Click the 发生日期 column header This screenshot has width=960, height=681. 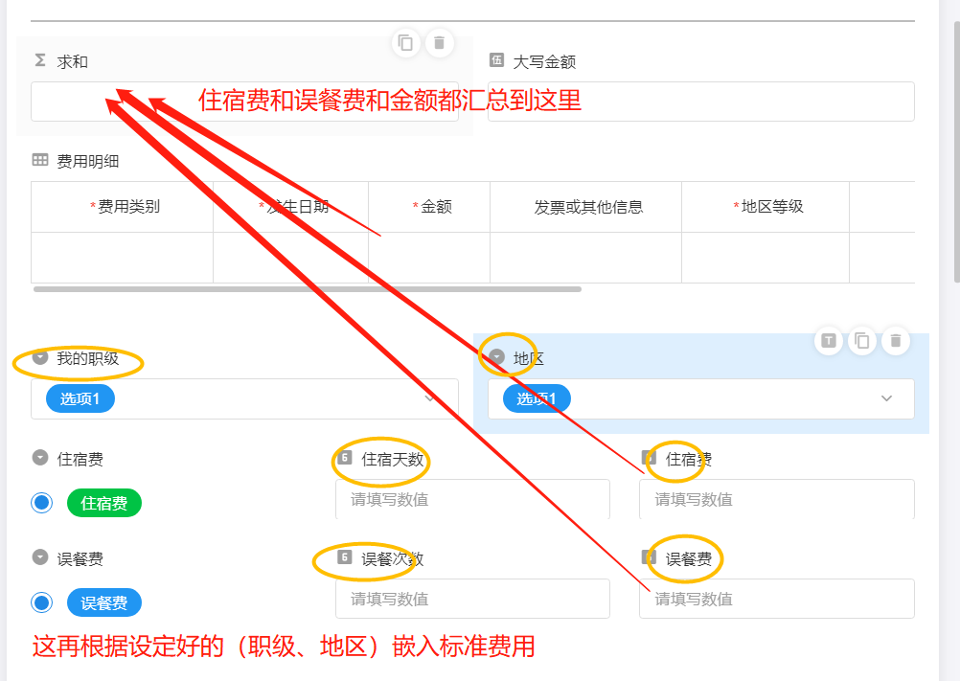291,207
